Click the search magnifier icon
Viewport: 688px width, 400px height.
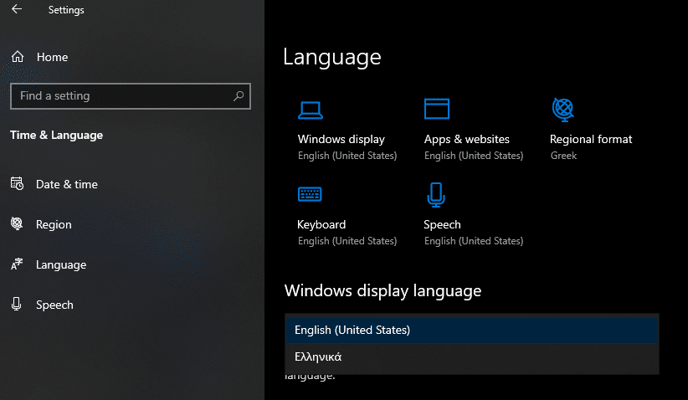pyautogui.click(x=239, y=95)
